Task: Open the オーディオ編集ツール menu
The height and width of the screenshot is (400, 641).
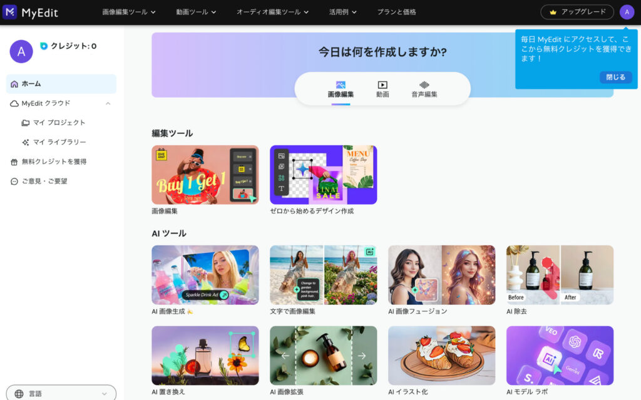Action: coord(272,12)
